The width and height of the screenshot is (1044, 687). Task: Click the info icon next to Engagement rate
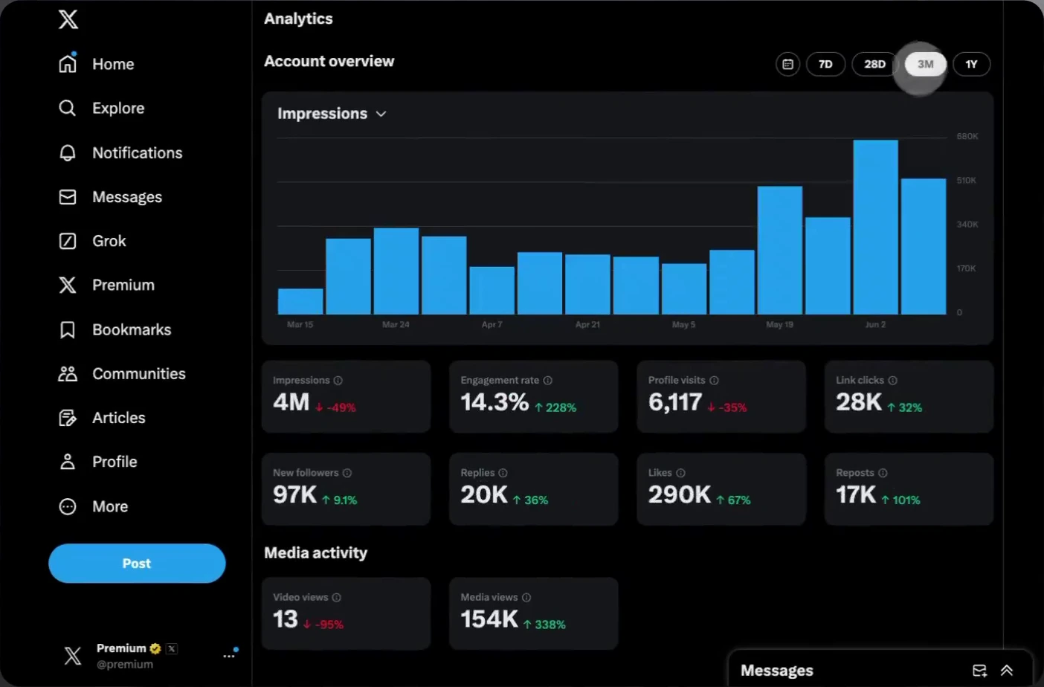point(548,381)
